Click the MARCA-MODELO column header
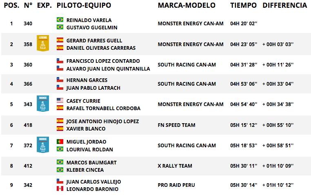 (x=187, y=5)
